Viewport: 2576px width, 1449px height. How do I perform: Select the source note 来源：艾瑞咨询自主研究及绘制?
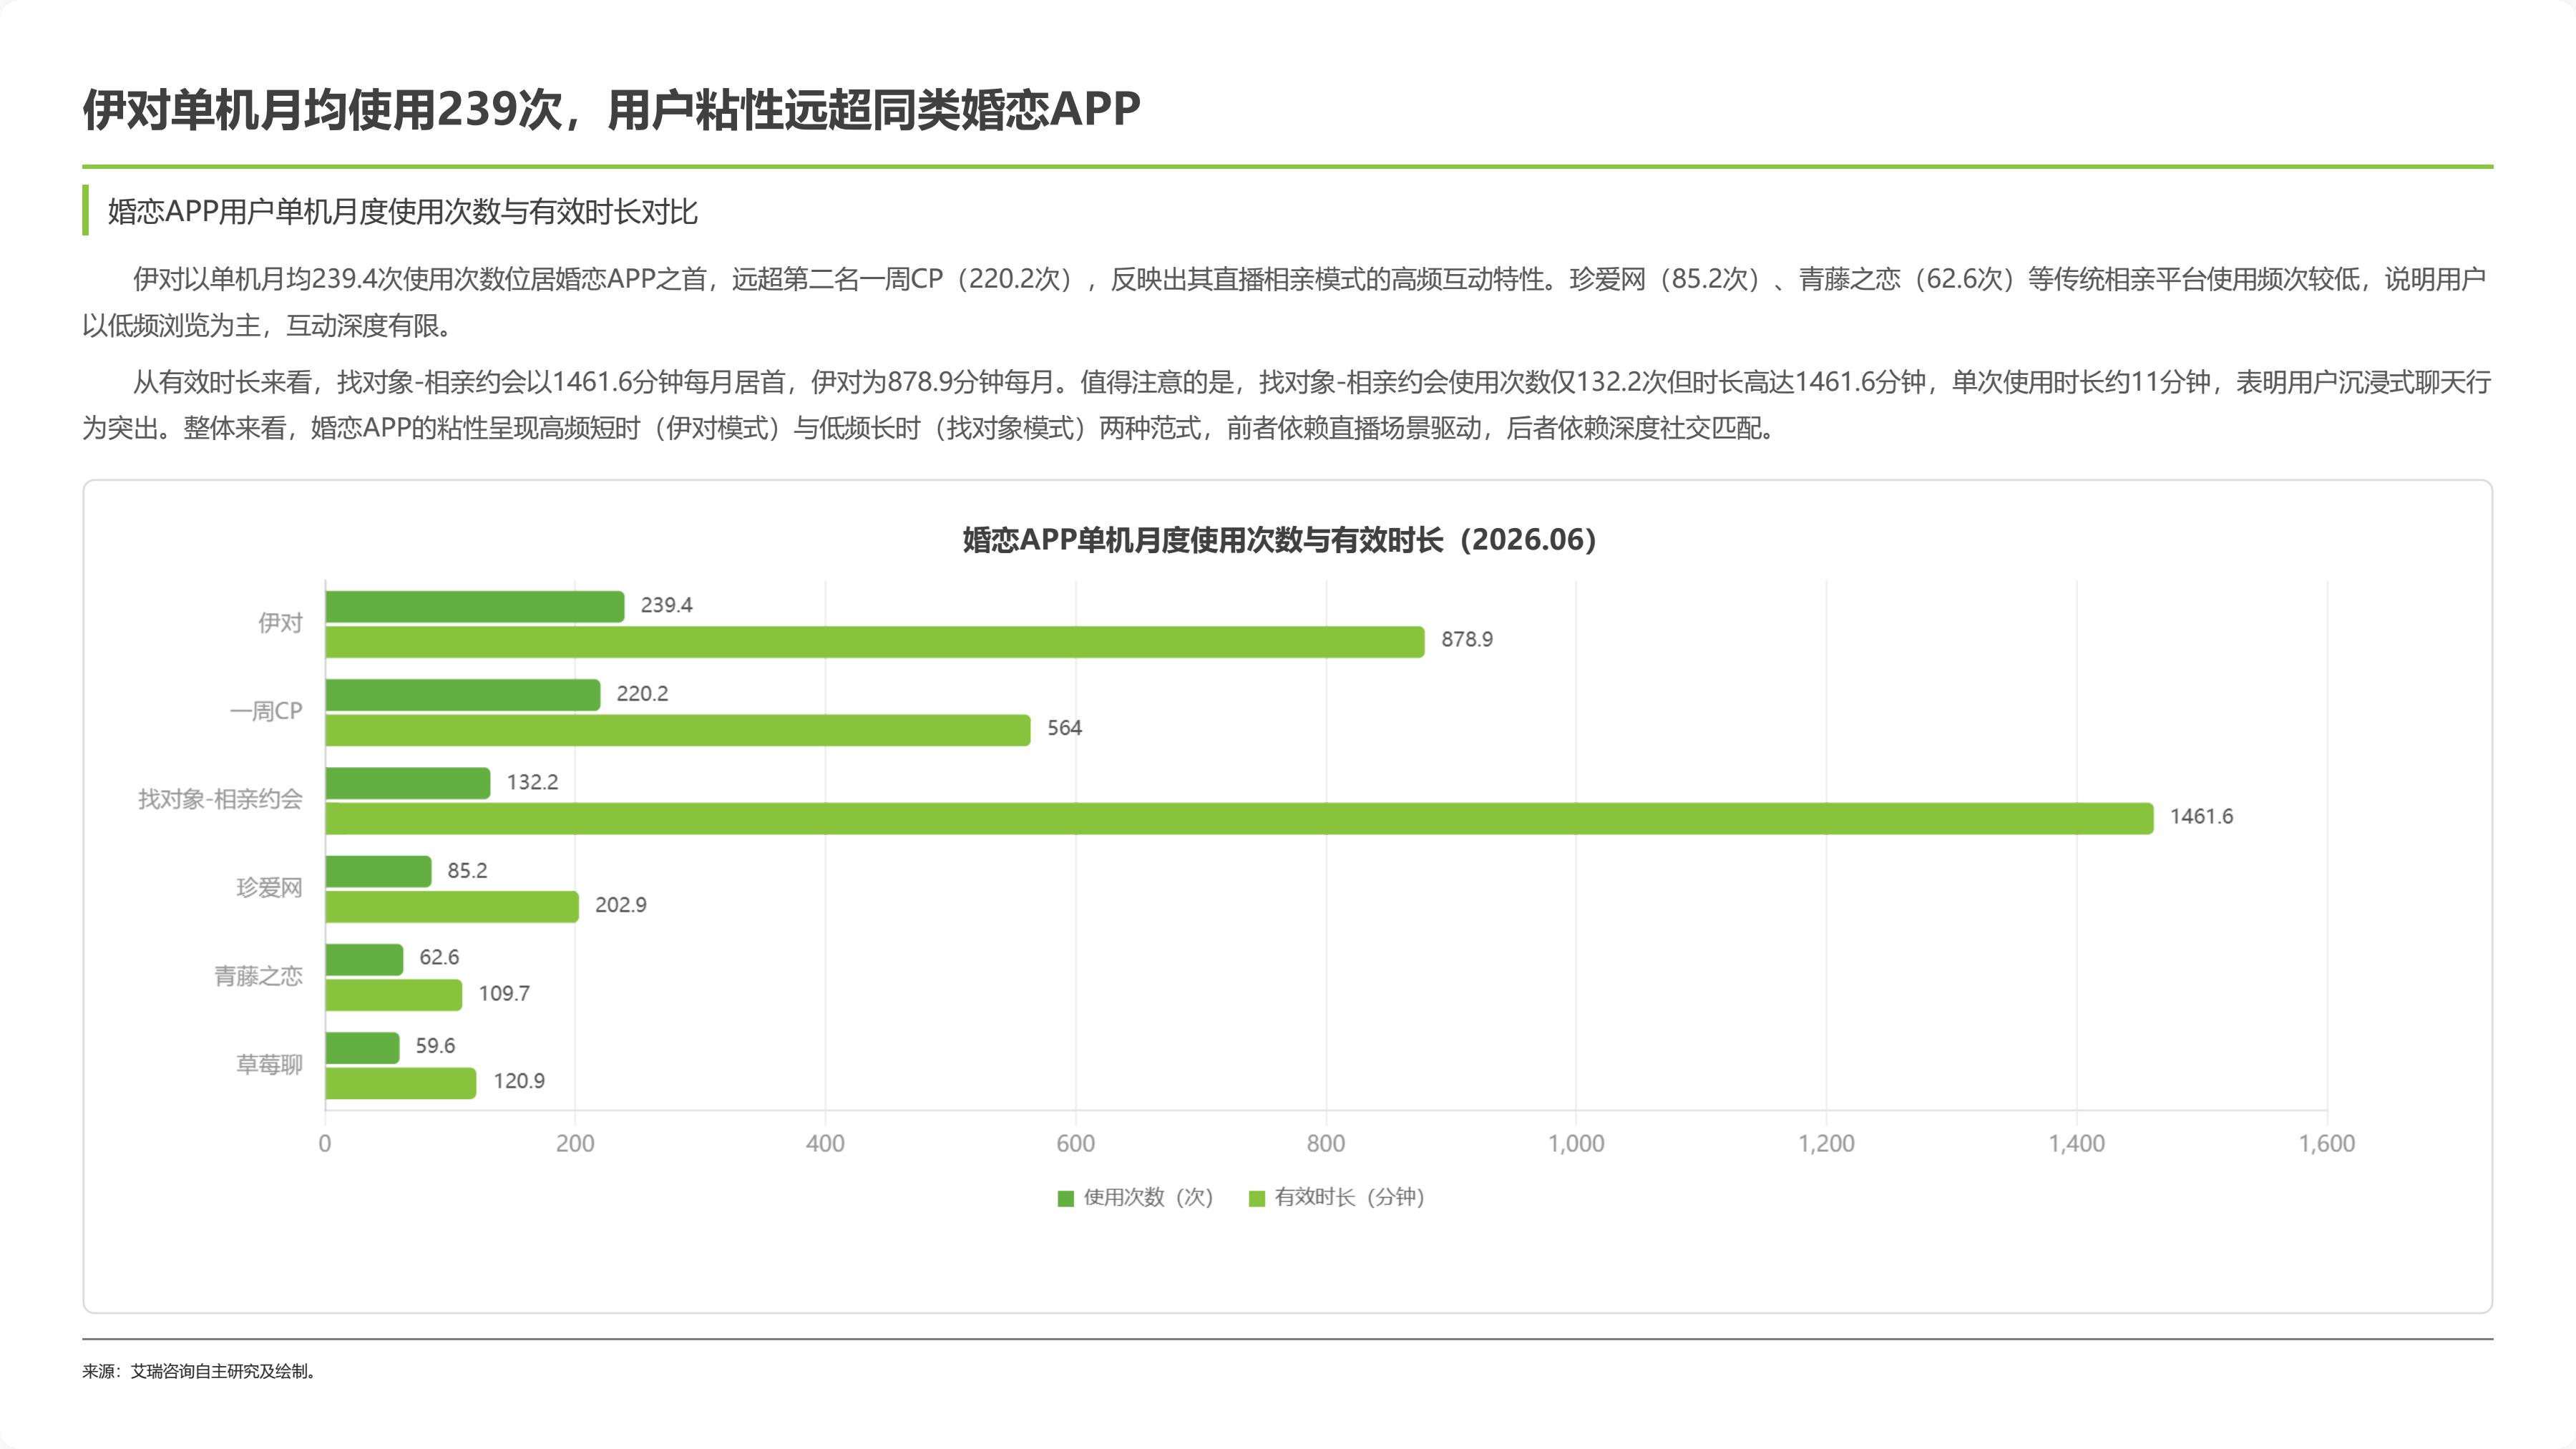(200, 1371)
